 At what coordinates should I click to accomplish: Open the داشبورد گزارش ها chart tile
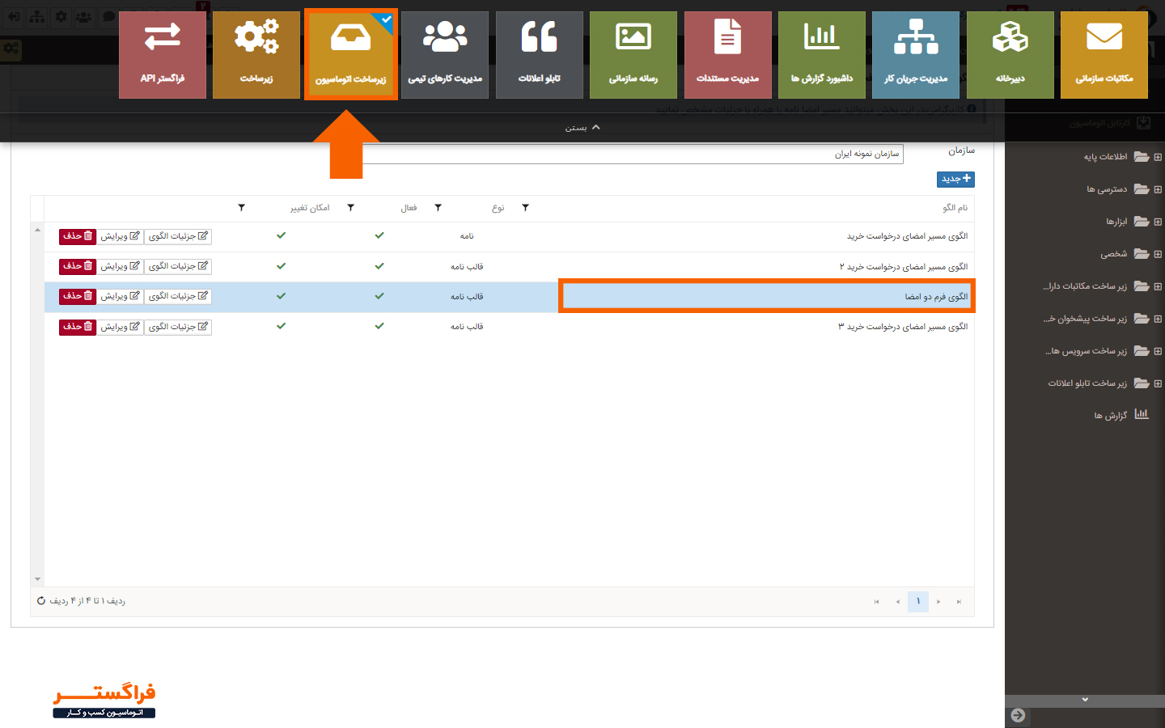tap(822, 55)
